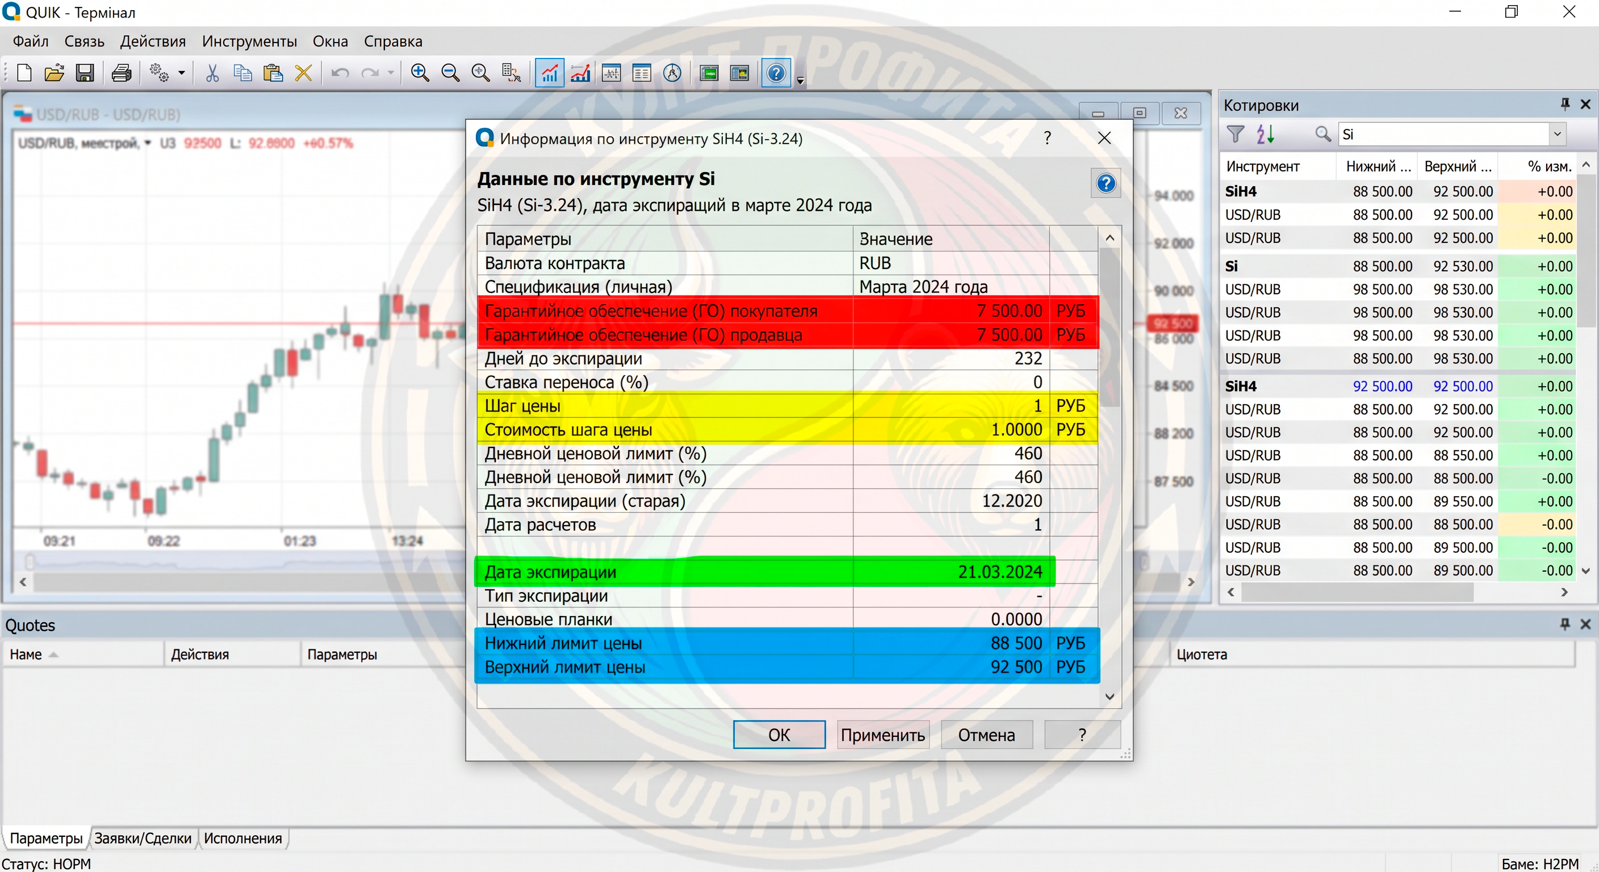The width and height of the screenshot is (1599, 872).
Task: Create a new file from the toolbar
Action: (24, 73)
